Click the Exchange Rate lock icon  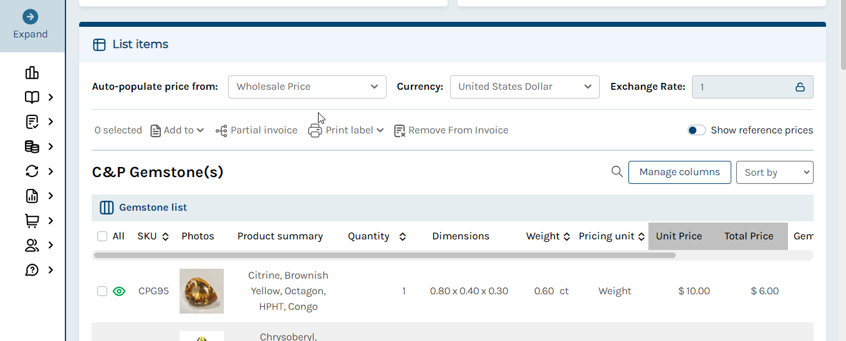click(800, 87)
